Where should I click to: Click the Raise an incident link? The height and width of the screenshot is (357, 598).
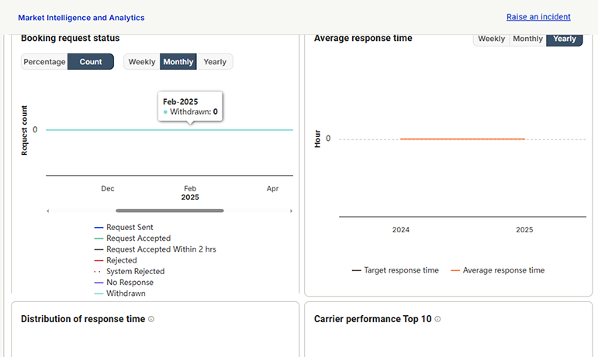pyautogui.click(x=538, y=17)
